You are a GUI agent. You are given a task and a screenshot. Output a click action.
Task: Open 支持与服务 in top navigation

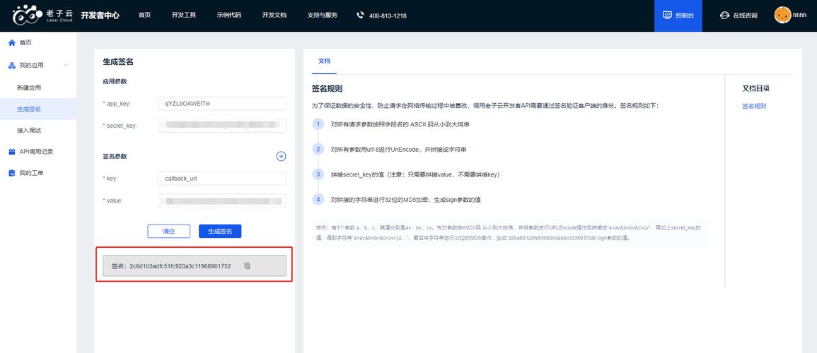coord(322,15)
